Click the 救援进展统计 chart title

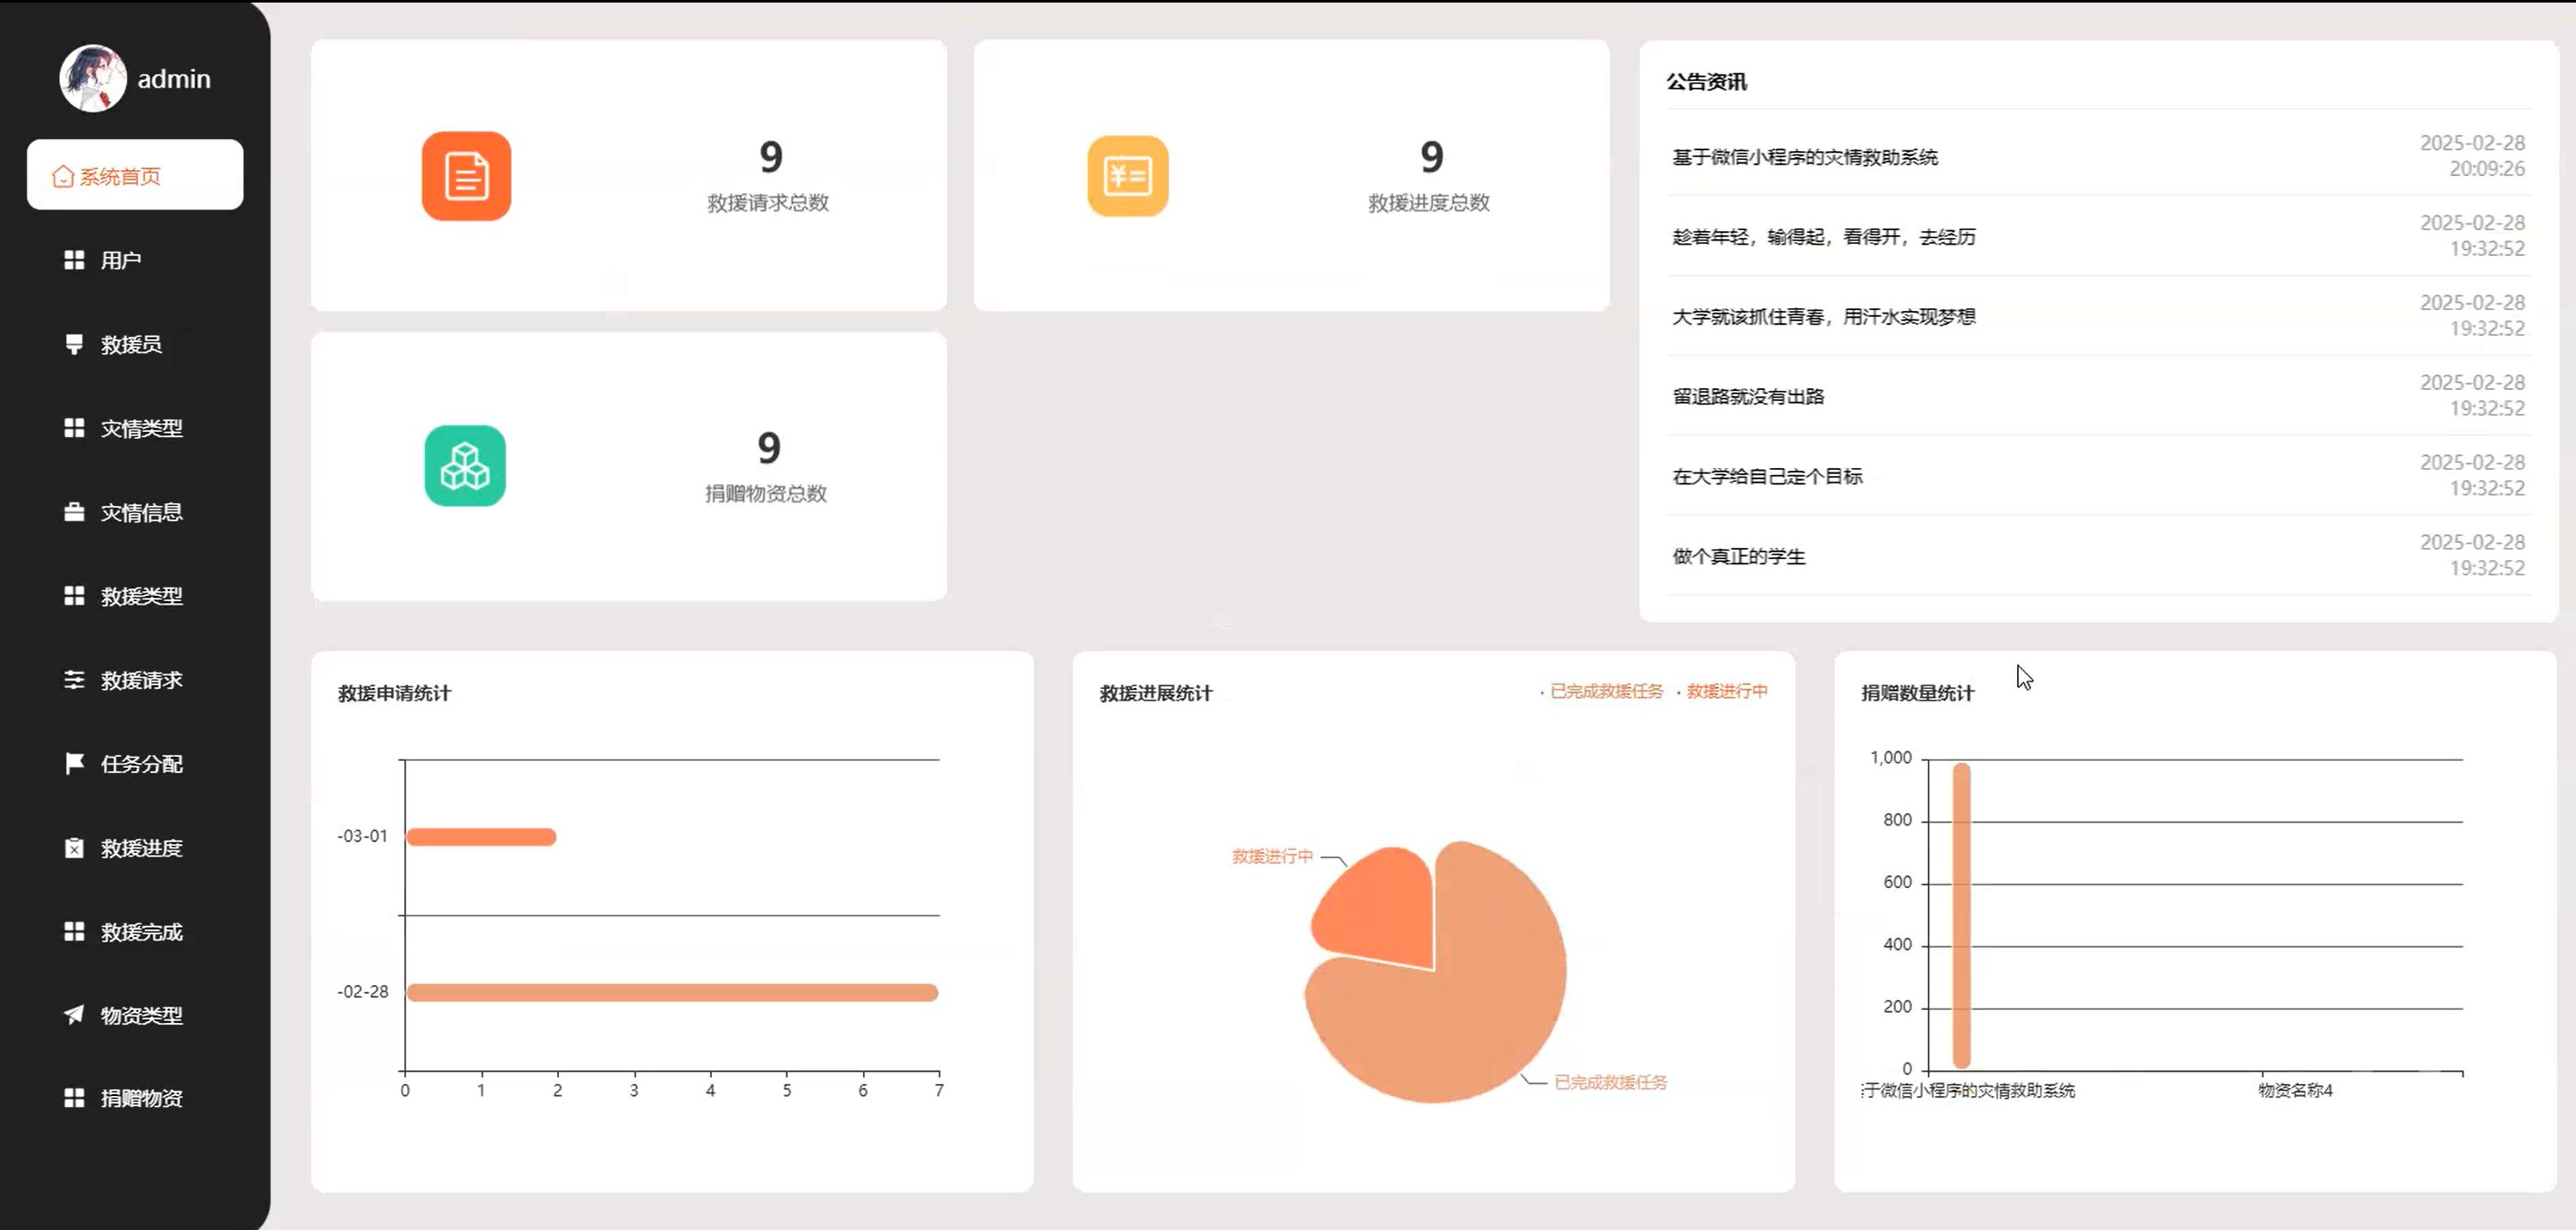(1156, 694)
